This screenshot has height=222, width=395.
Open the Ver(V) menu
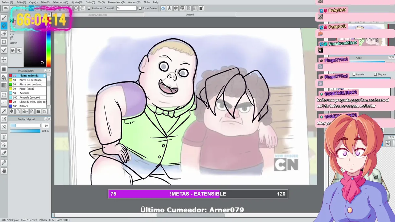(x=102, y=2)
